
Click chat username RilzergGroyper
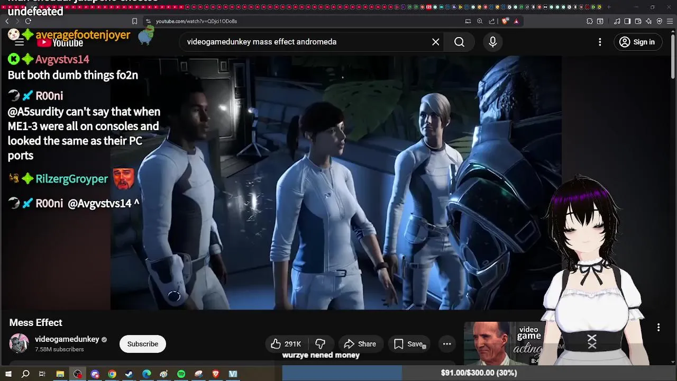click(x=71, y=179)
